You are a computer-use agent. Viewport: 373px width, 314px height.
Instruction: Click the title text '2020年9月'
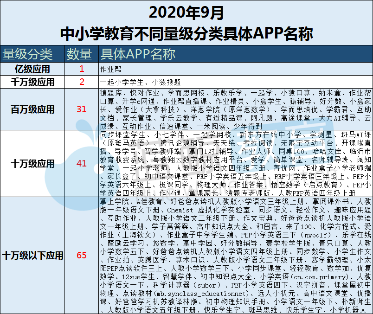tap(186, 13)
